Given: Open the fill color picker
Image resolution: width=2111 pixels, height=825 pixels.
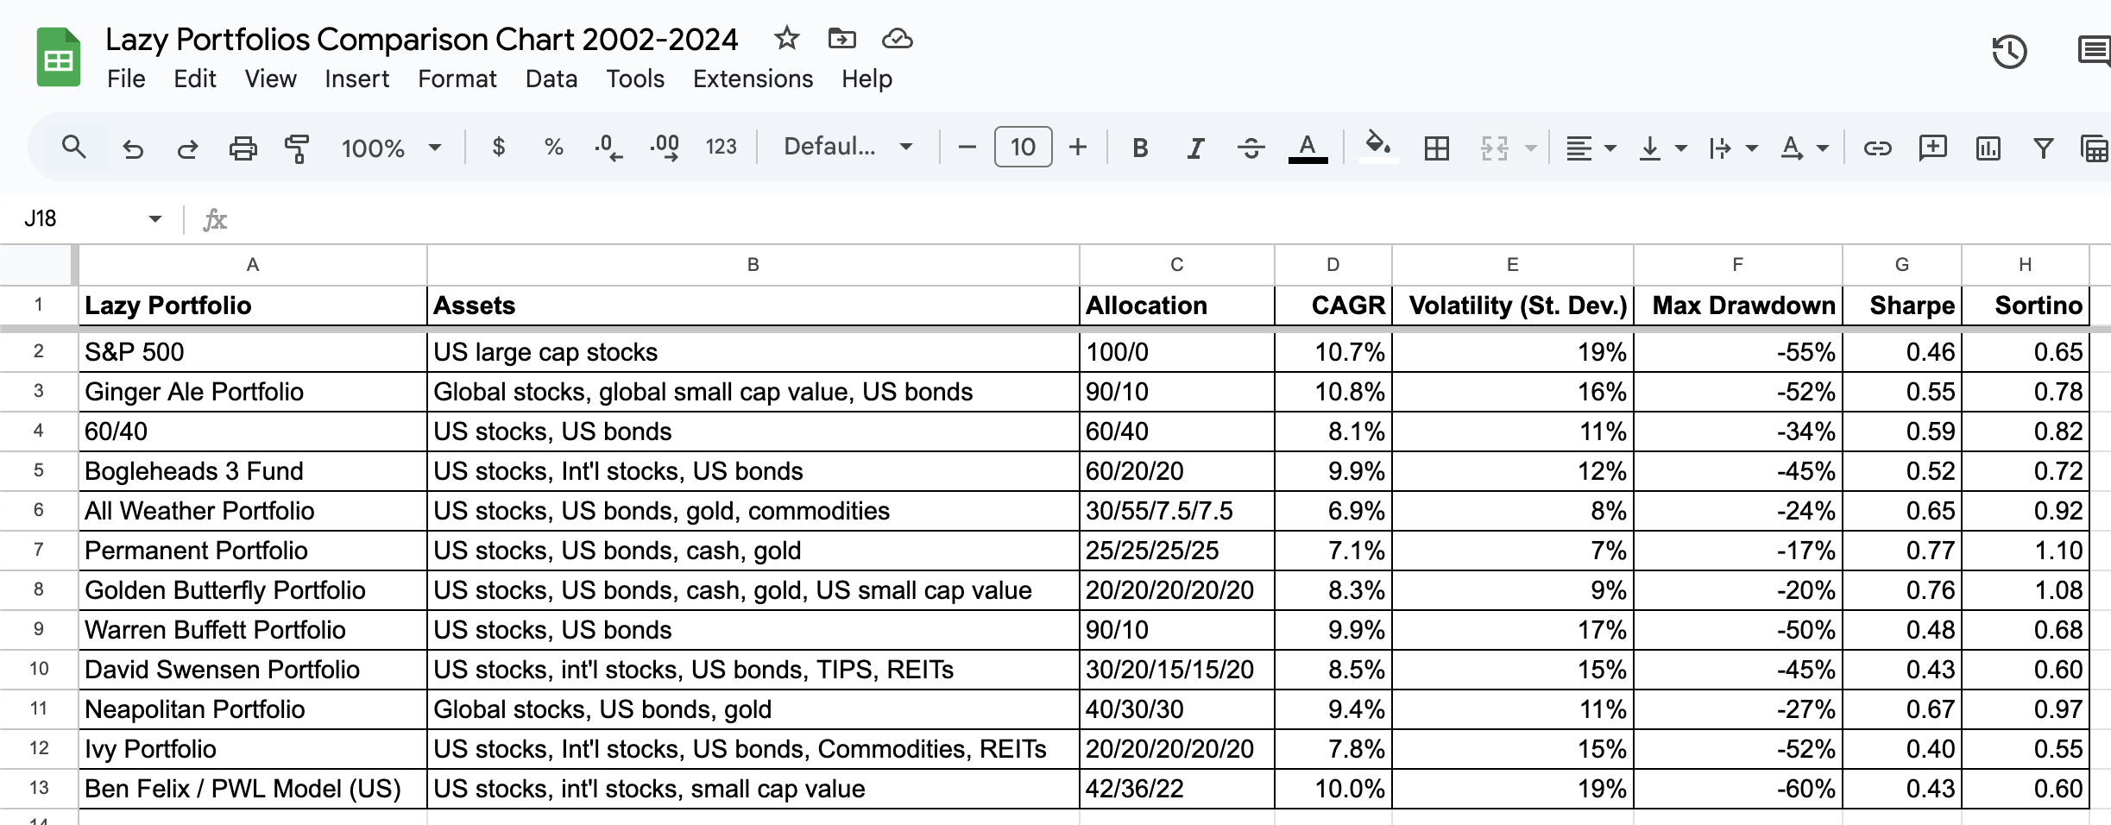Looking at the screenshot, I should click(x=1378, y=147).
